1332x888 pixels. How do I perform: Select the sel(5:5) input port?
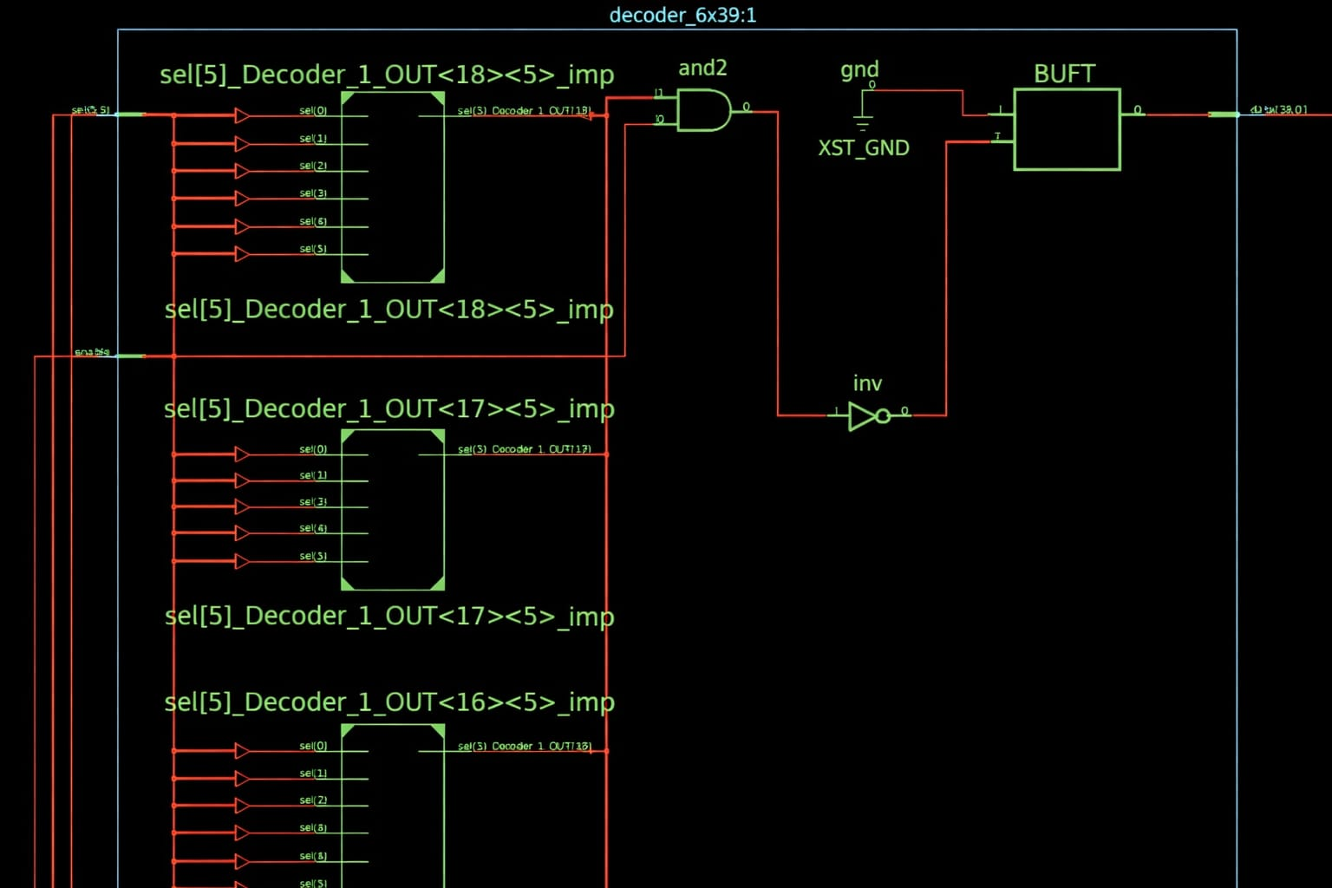pyautogui.click(x=129, y=114)
